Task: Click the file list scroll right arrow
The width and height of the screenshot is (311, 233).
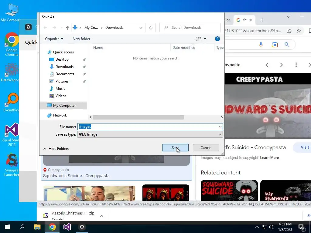Action: (222, 117)
